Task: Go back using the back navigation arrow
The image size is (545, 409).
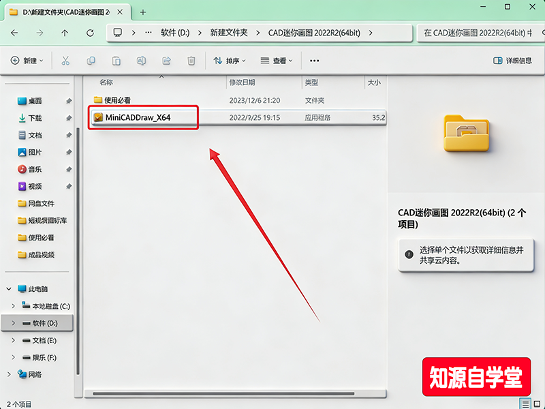Action: pyautogui.click(x=14, y=33)
